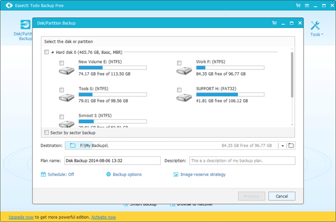The height and width of the screenshot is (222, 336).
Task: Click the Schedule calendar icon
Action: coord(43,174)
